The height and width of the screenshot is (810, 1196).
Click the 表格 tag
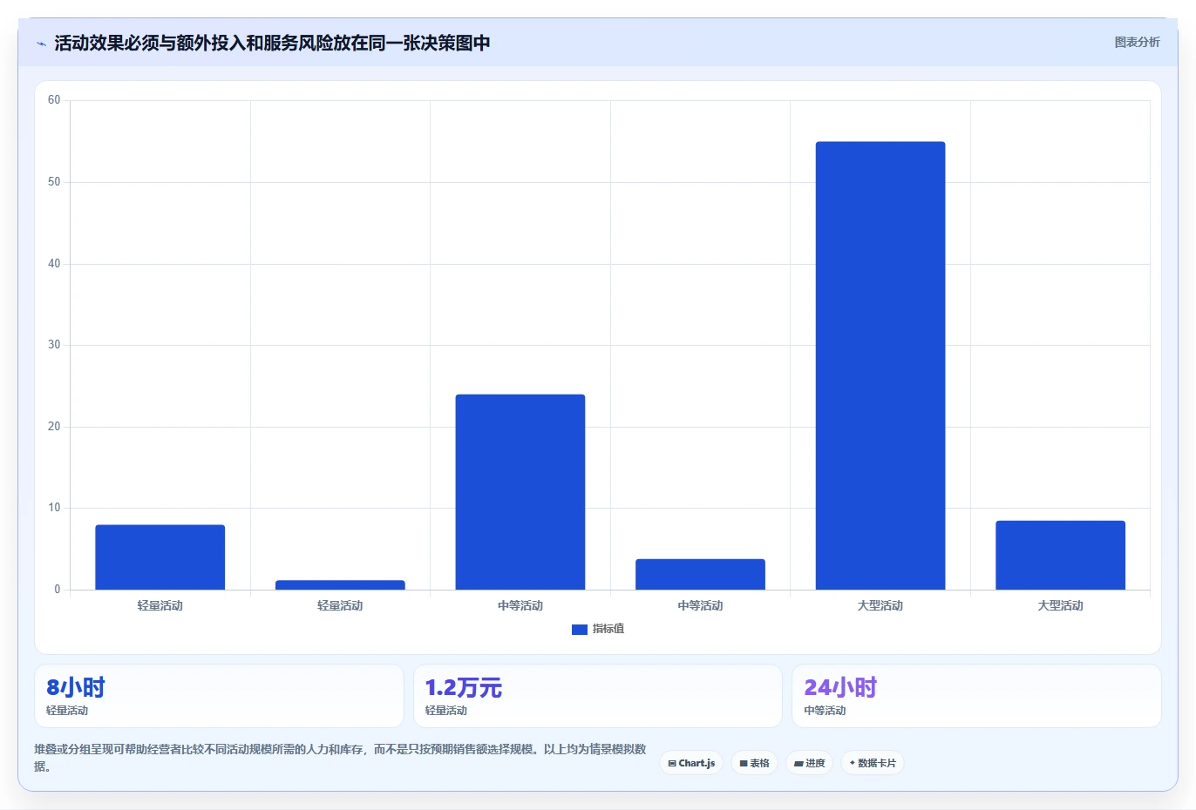(755, 763)
